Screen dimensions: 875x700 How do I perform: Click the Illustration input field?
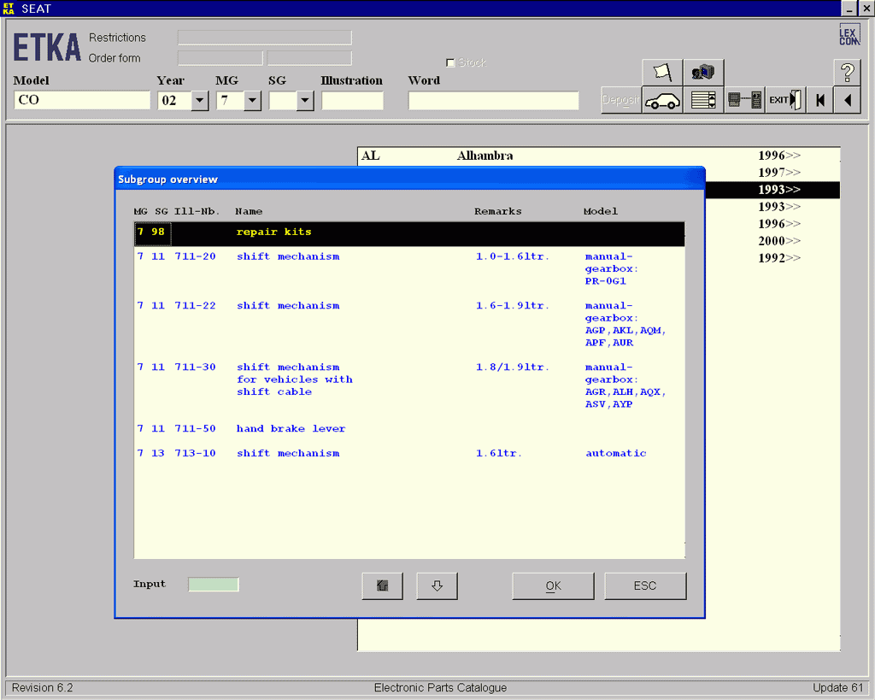click(352, 101)
